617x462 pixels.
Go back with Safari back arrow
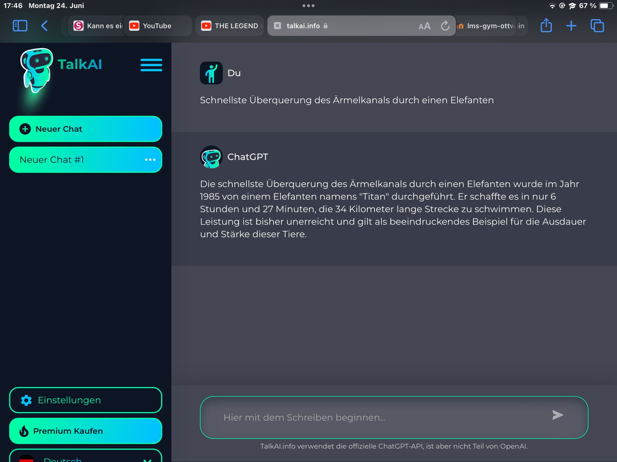pyautogui.click(x=45, y=26)
